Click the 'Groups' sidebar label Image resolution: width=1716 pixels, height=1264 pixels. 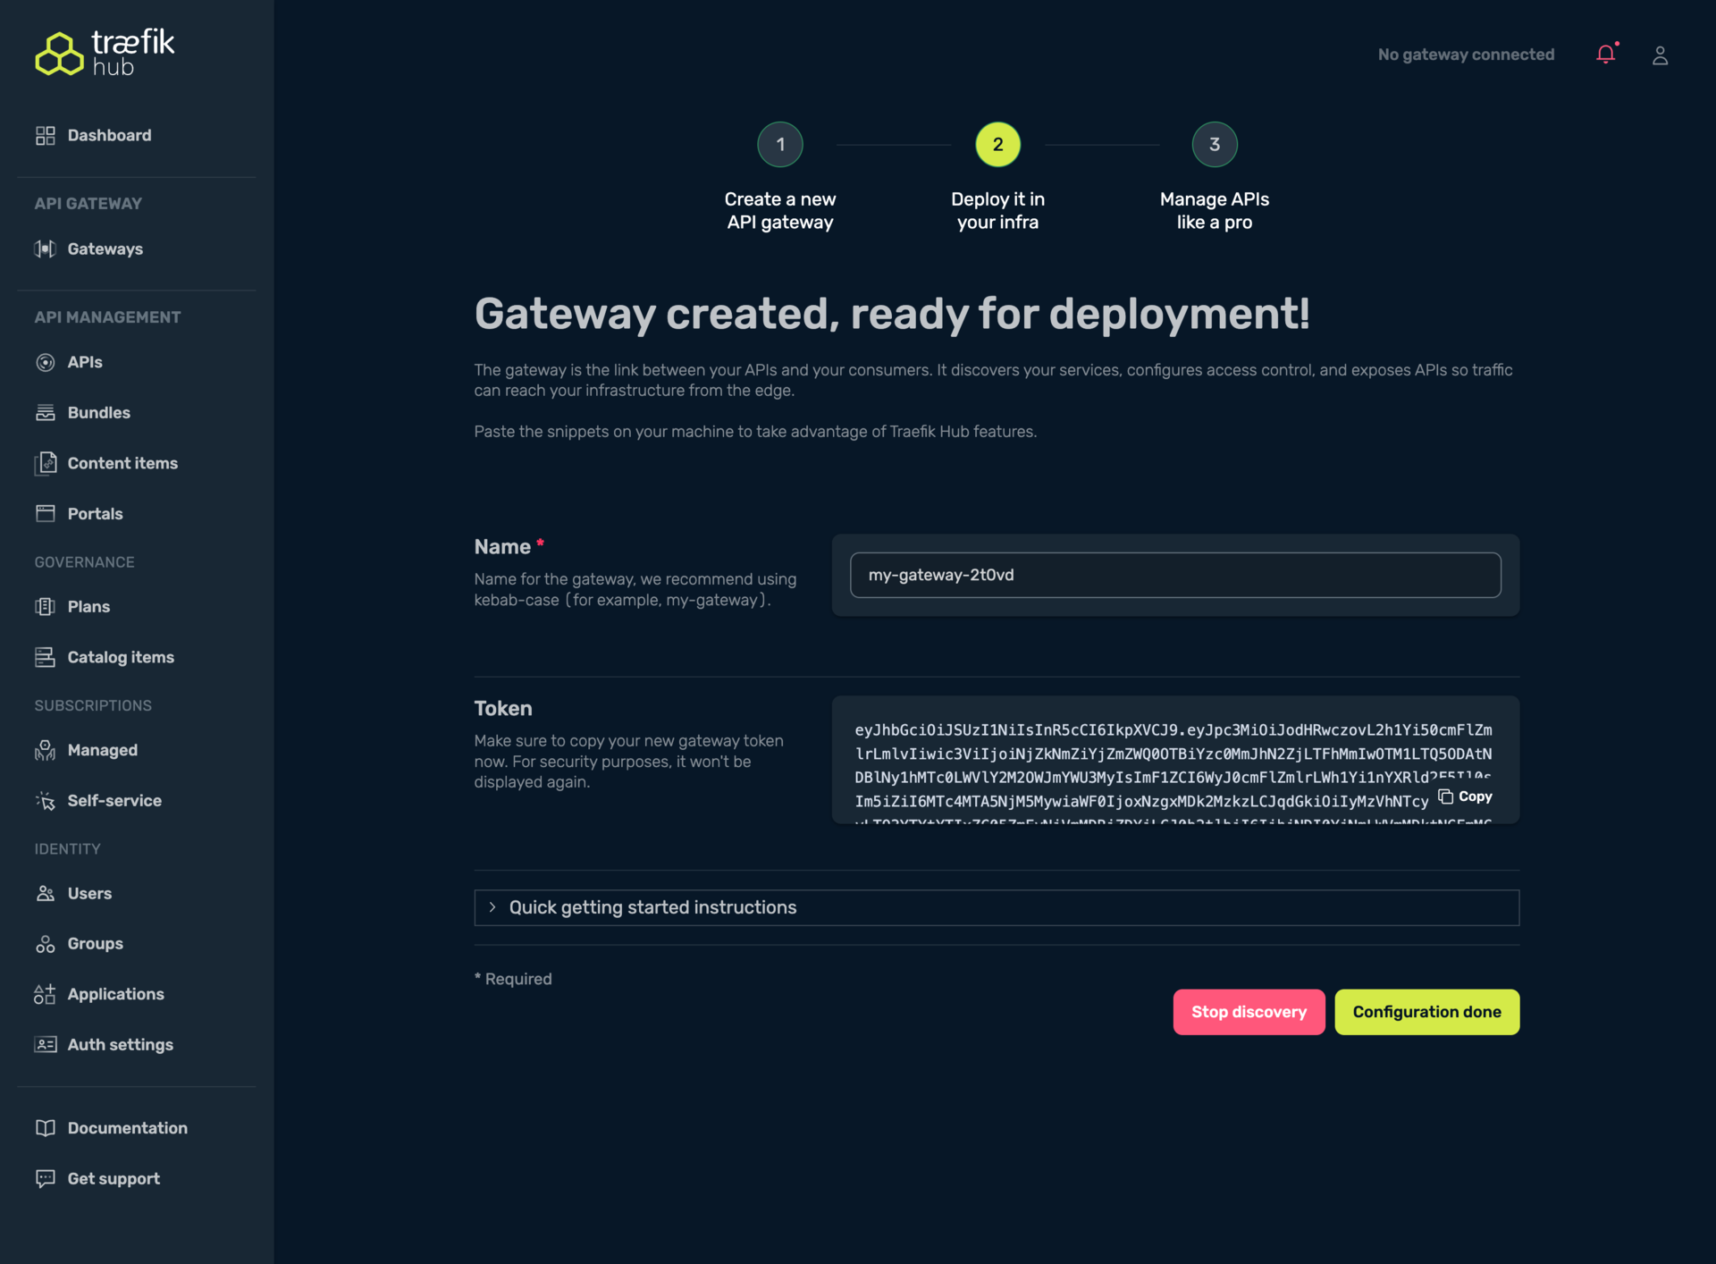(96, 943)
